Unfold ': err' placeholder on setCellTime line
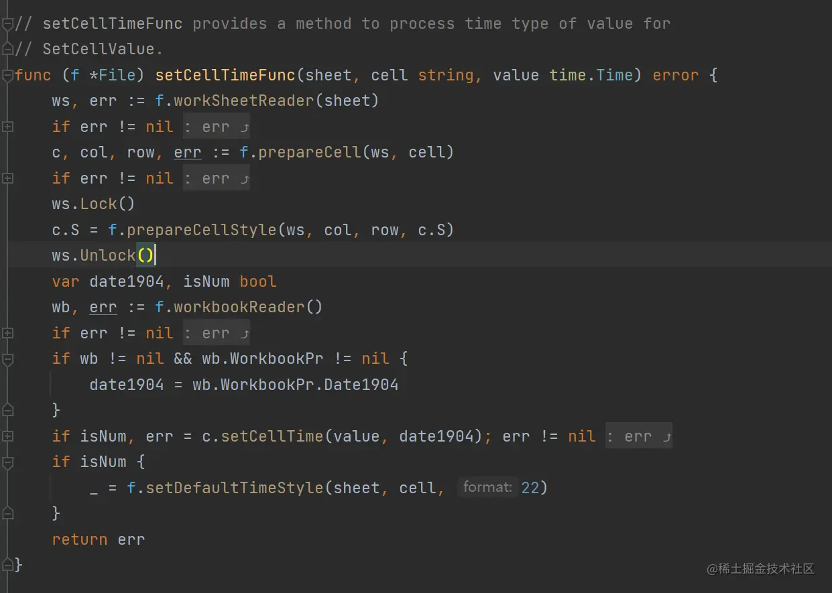 pos(639,436)
